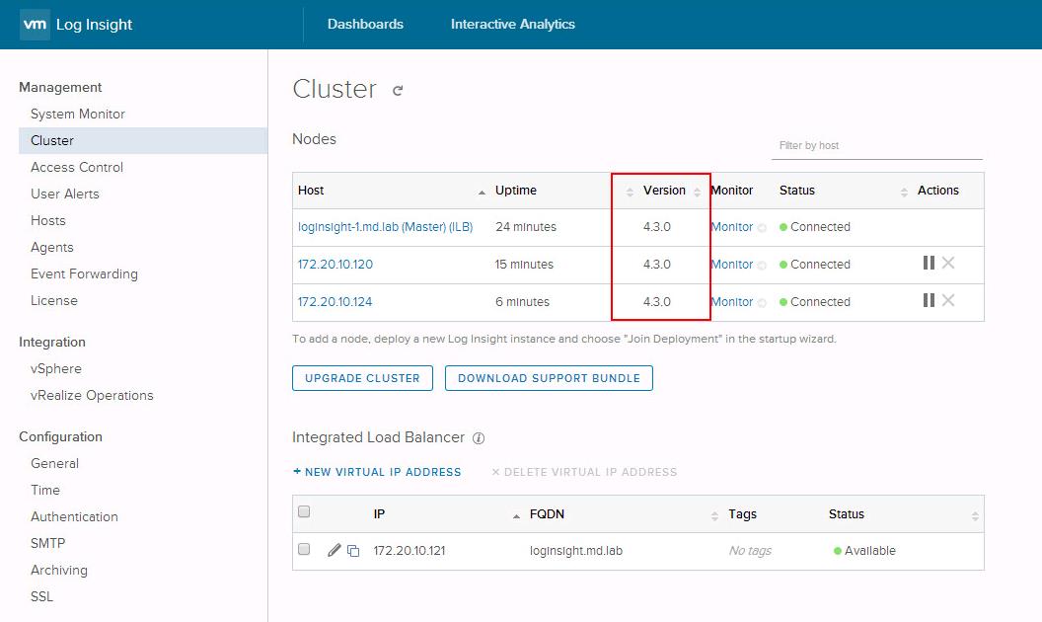
Task: Edit virtual IP 172.20.10.121 with pencil icon
Action: tap(335, 550)
